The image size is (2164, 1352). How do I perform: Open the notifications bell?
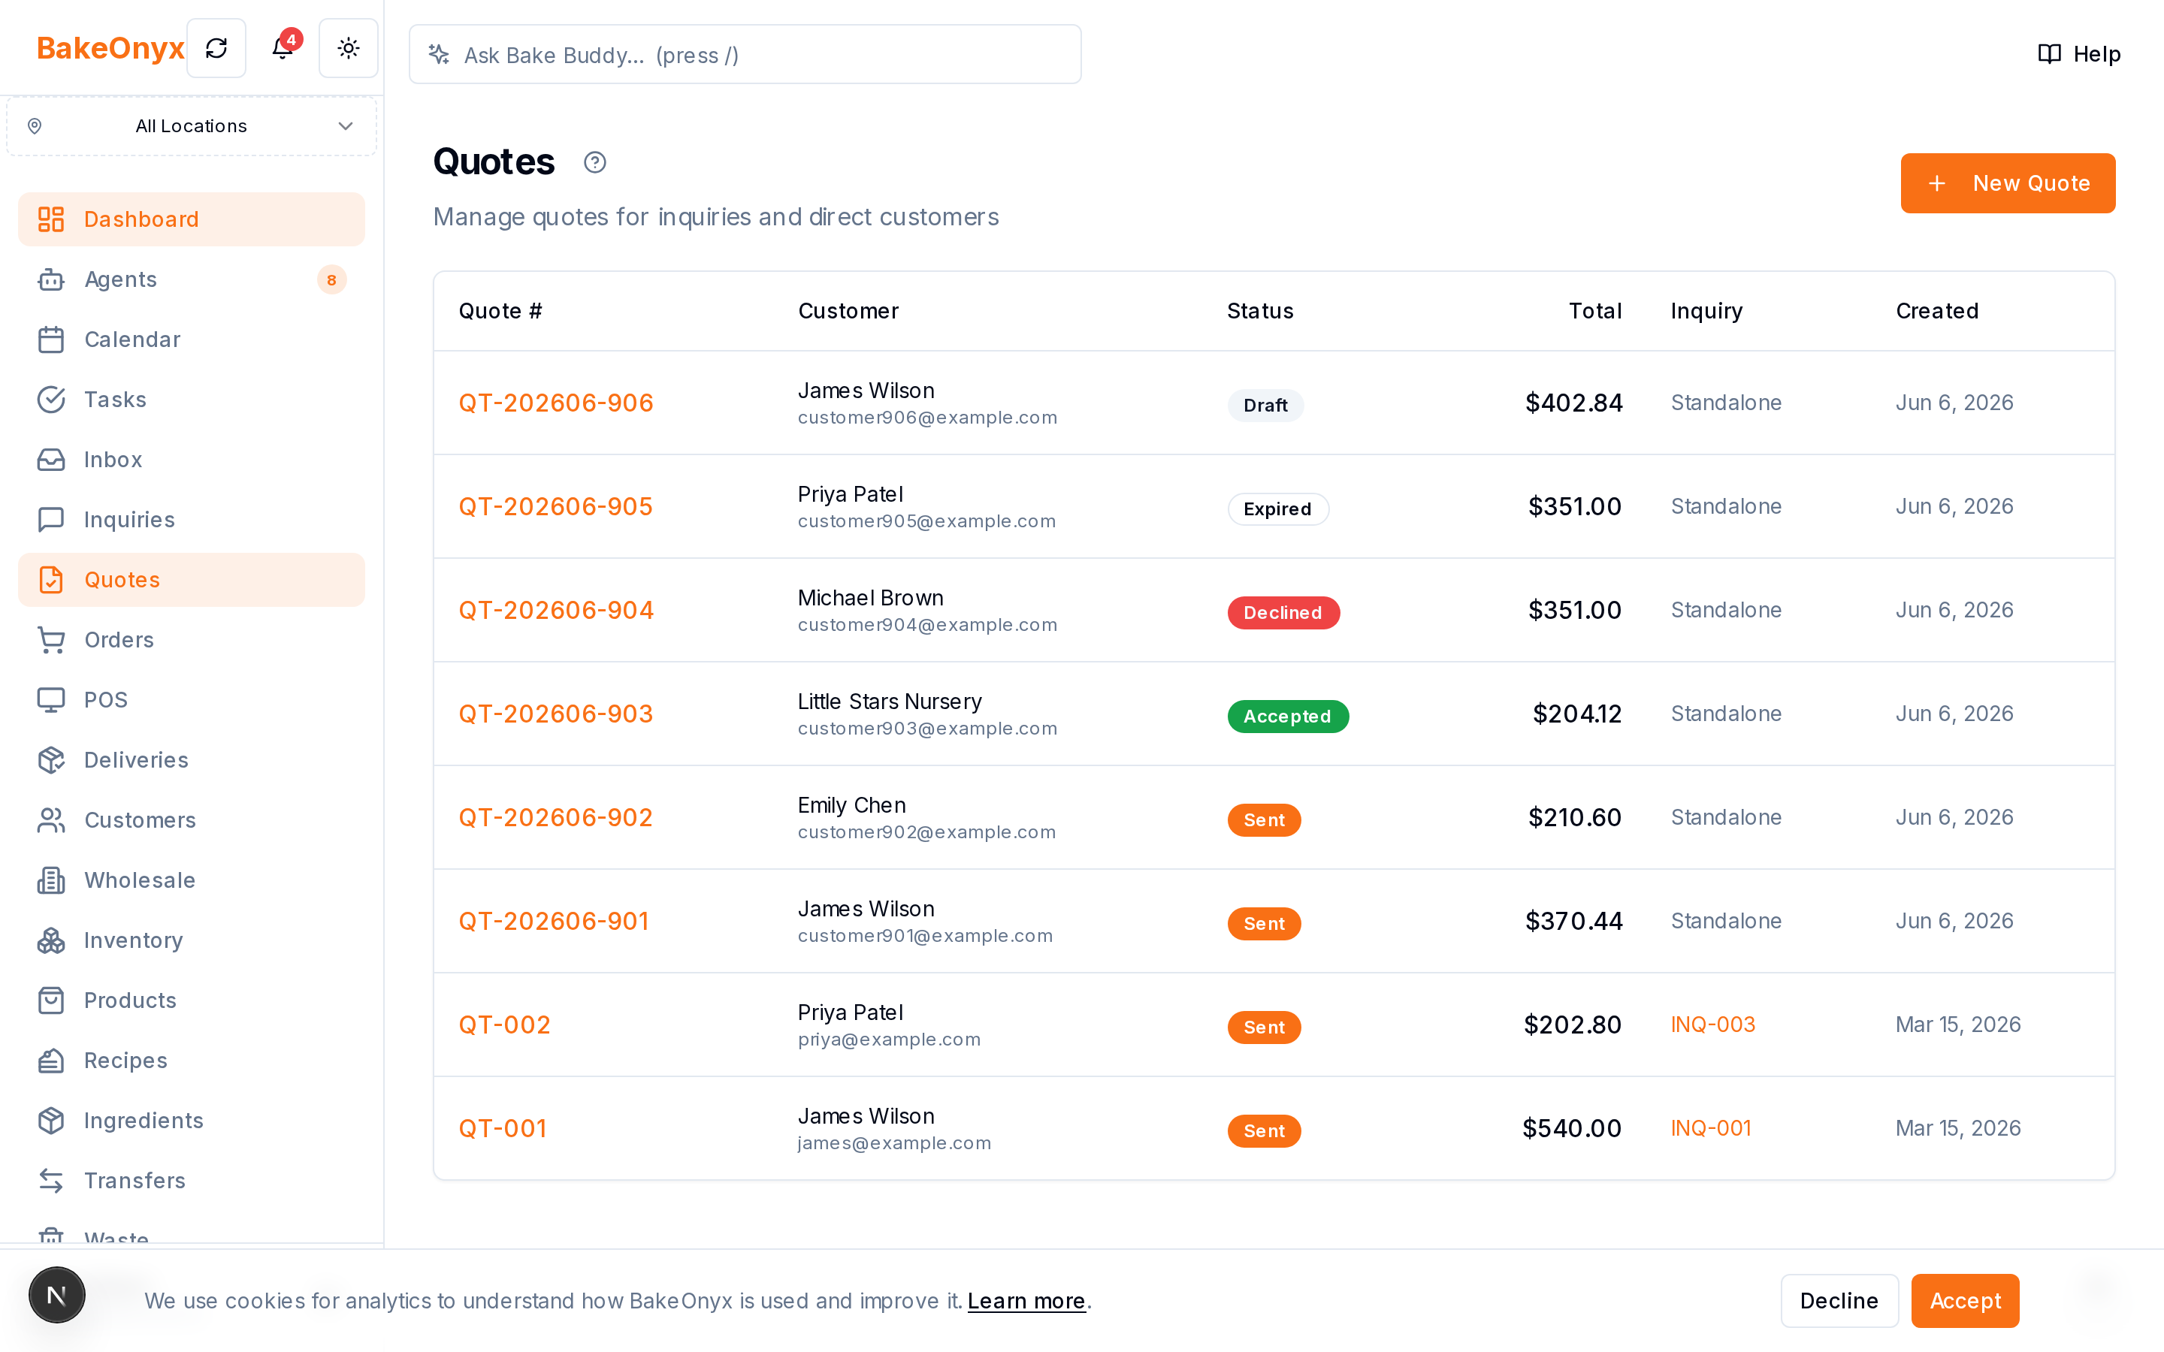point(283,48)
